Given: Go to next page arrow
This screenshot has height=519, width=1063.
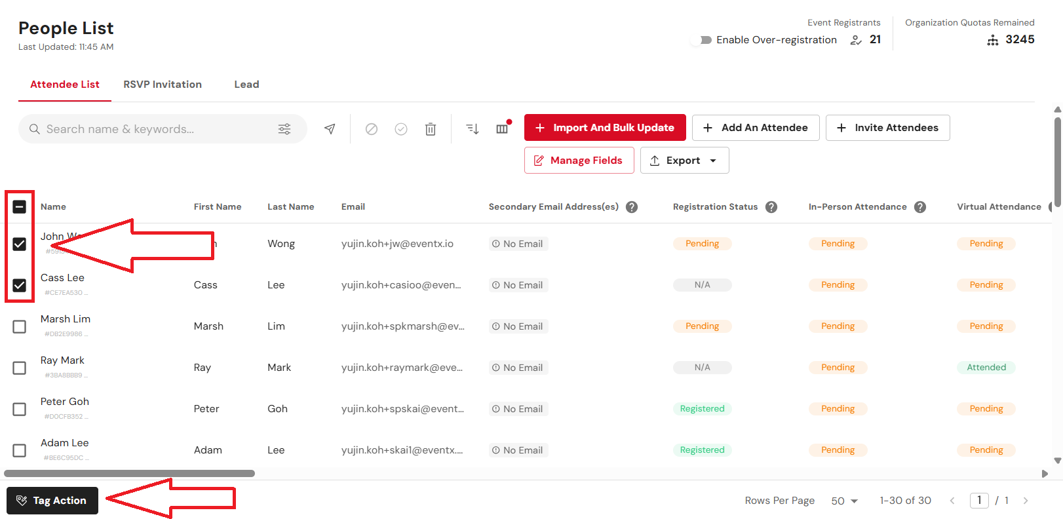Looking at the screenshot, I should click(x=1026, y=501).
